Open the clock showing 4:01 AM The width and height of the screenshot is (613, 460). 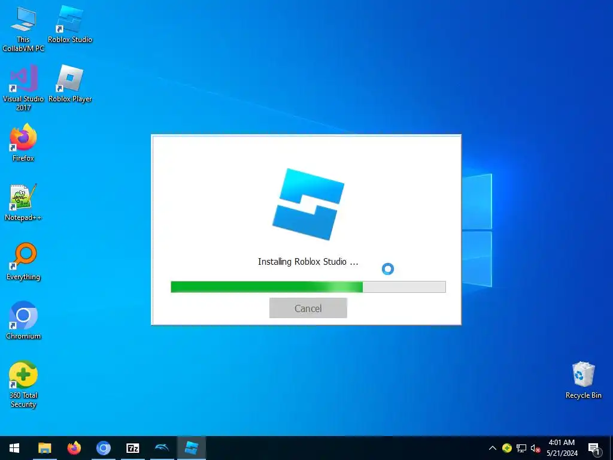tap(562, 448)
